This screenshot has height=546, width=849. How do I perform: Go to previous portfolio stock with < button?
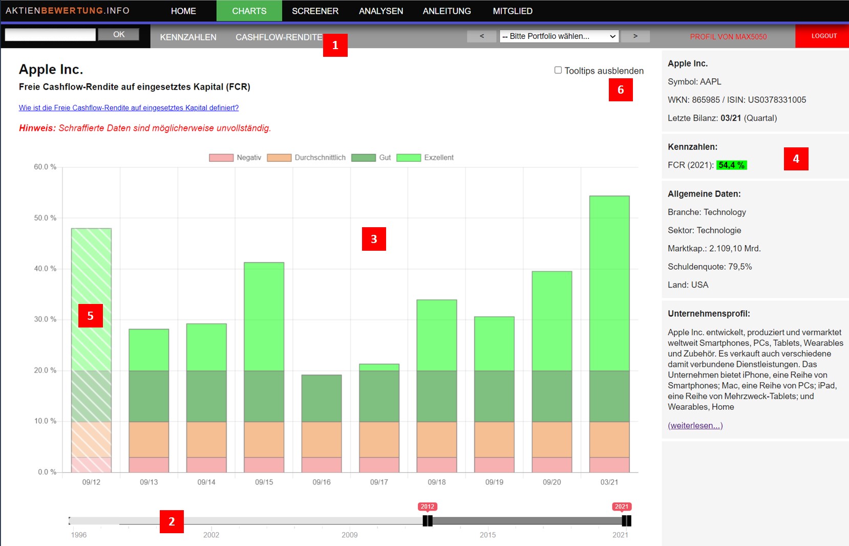482,36
